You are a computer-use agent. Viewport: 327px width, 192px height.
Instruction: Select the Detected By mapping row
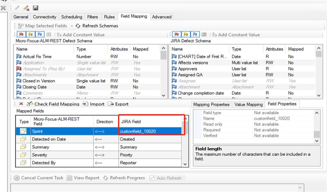click(x=99, y=163)
